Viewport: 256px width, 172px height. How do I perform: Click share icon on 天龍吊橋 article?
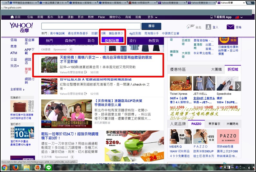coord(85,72)
